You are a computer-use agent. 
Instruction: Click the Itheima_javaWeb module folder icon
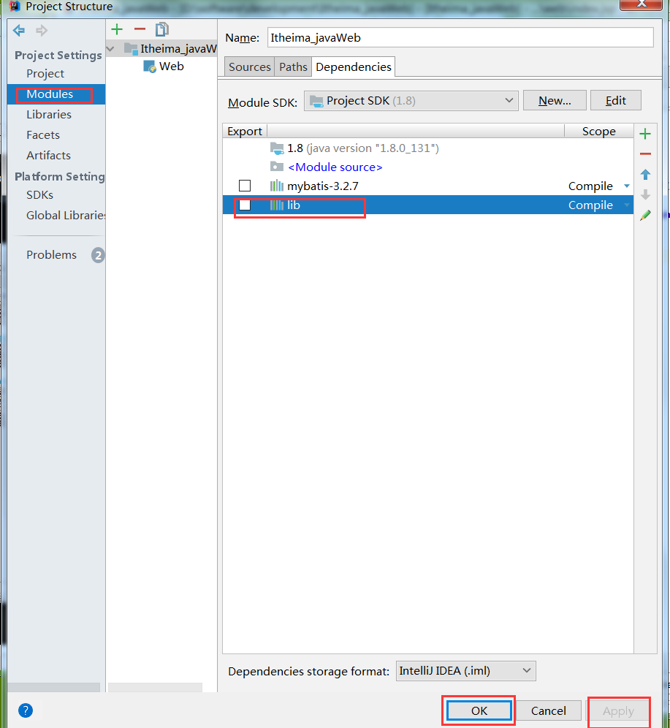point(131,48)
